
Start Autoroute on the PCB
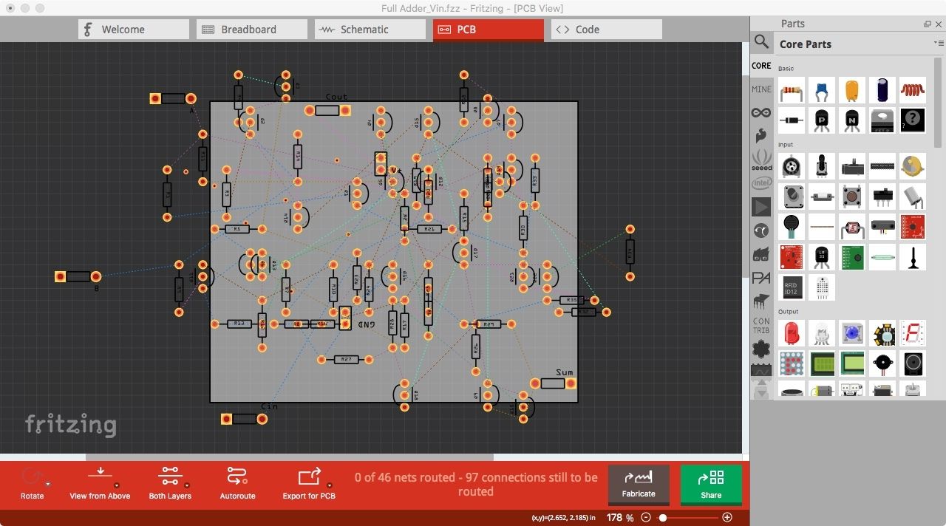coord(237,482)
